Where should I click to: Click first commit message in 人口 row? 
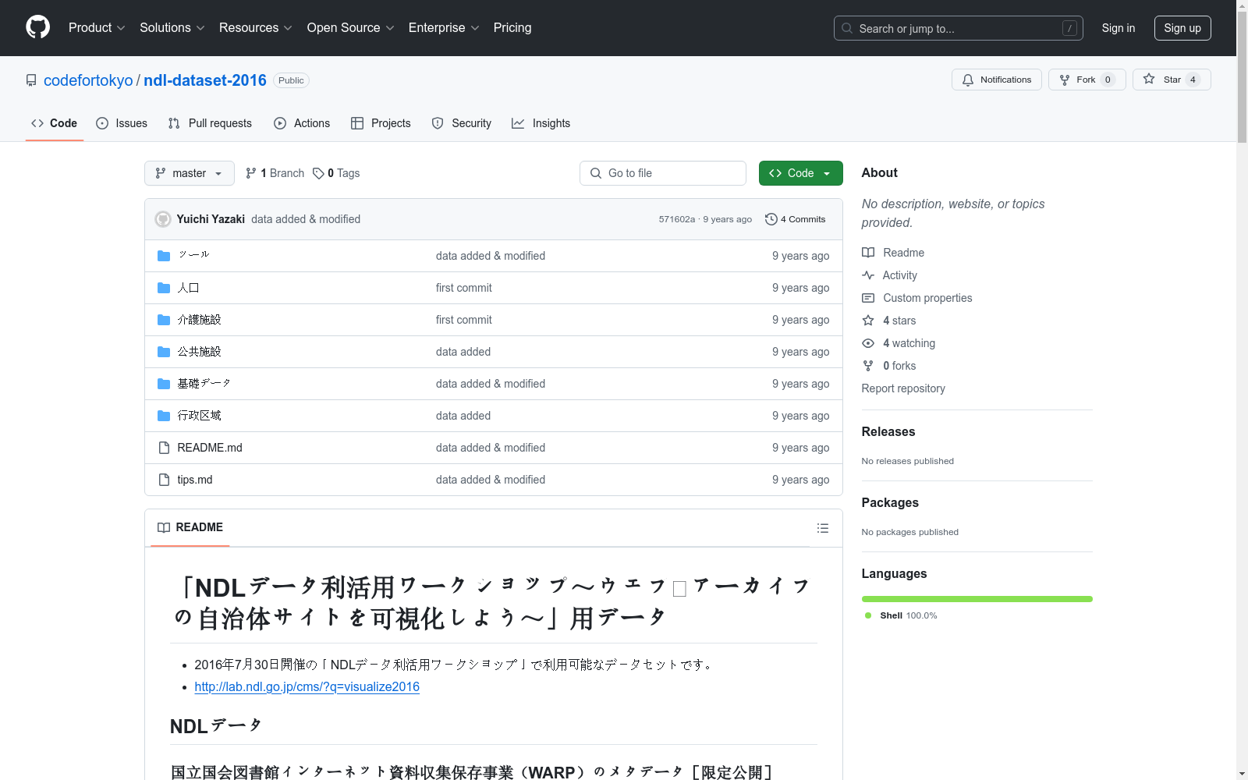[x=464, y=288]
